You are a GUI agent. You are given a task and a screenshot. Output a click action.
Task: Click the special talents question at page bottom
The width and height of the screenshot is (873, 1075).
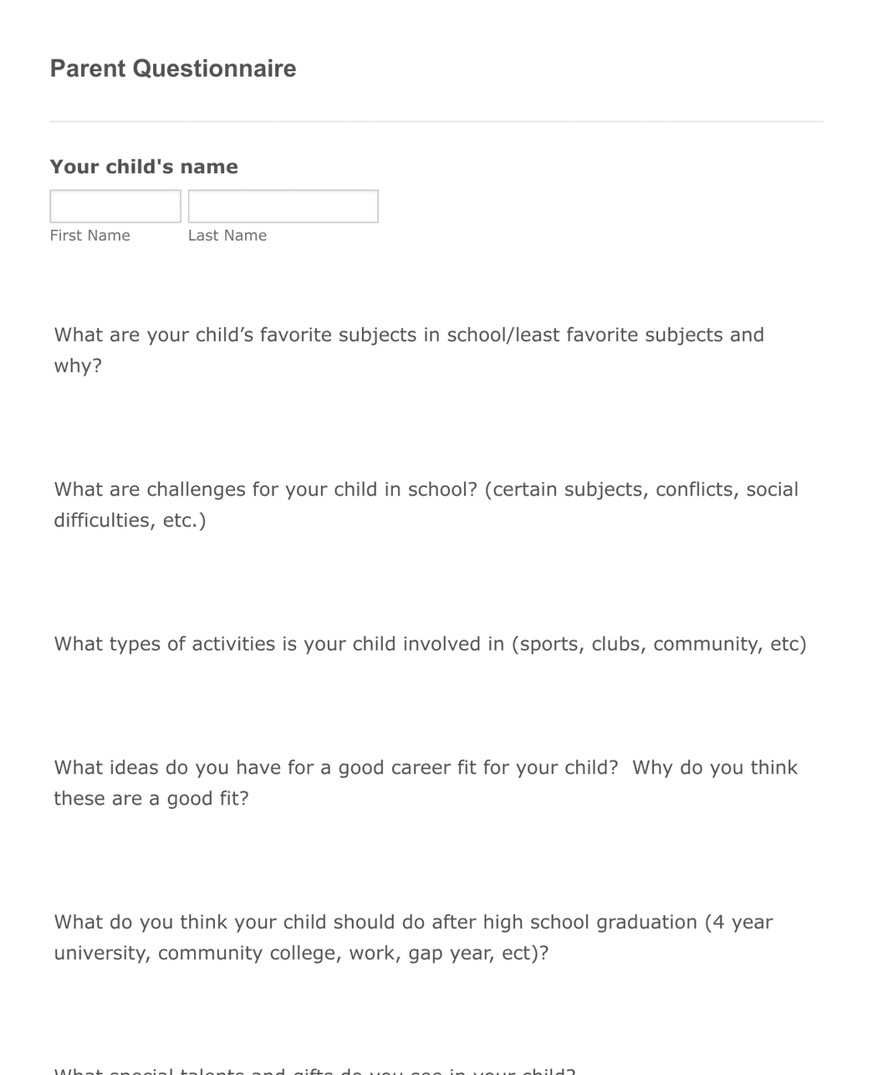click(x=314, y=1069)
